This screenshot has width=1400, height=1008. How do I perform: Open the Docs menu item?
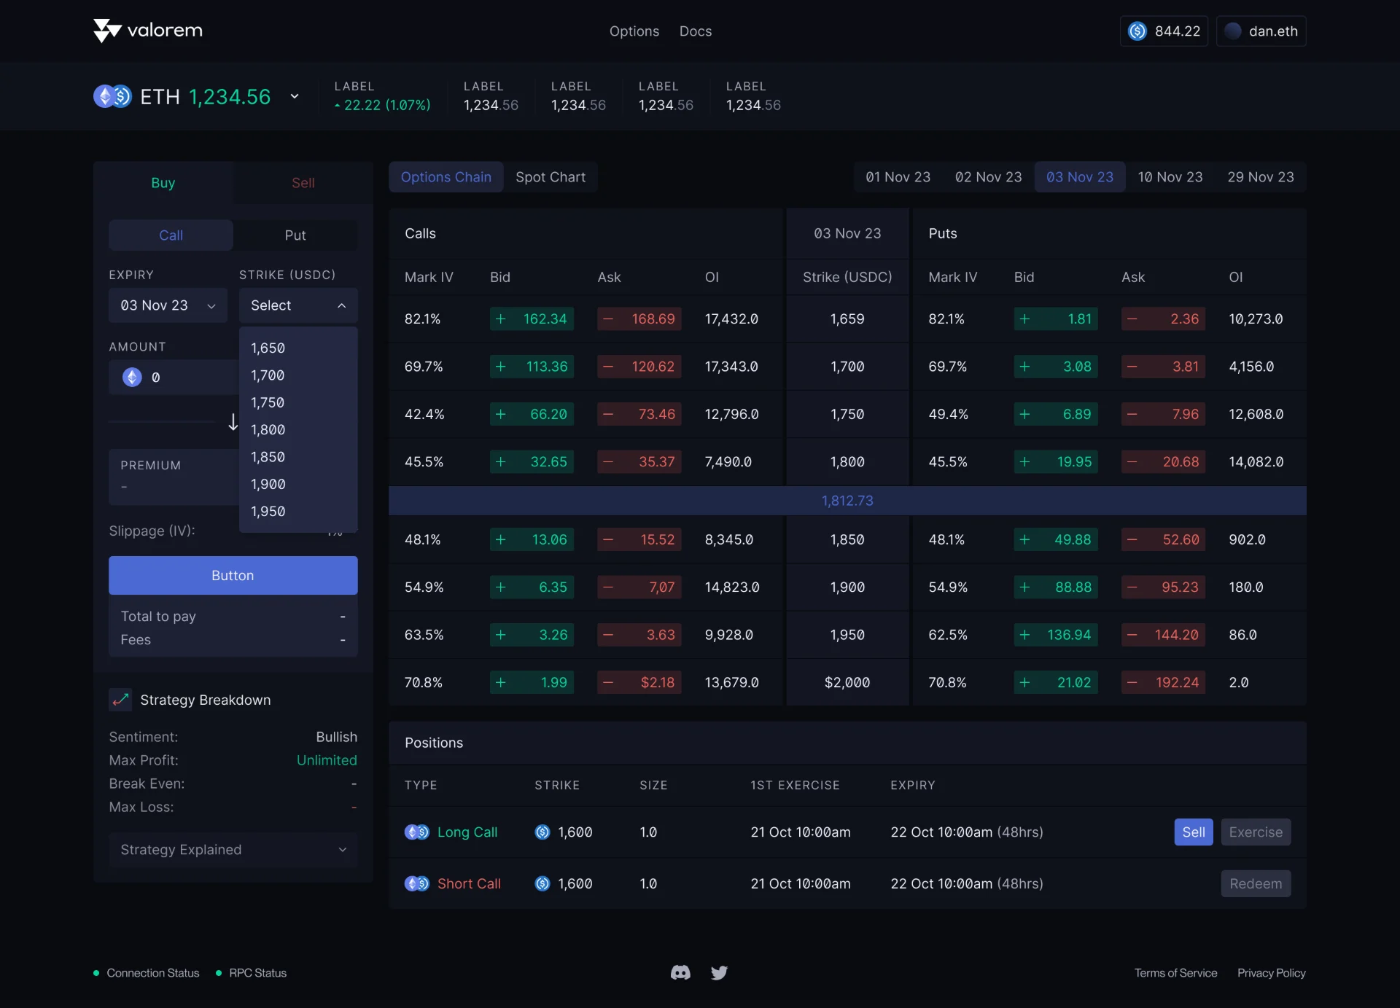point(696,31)
